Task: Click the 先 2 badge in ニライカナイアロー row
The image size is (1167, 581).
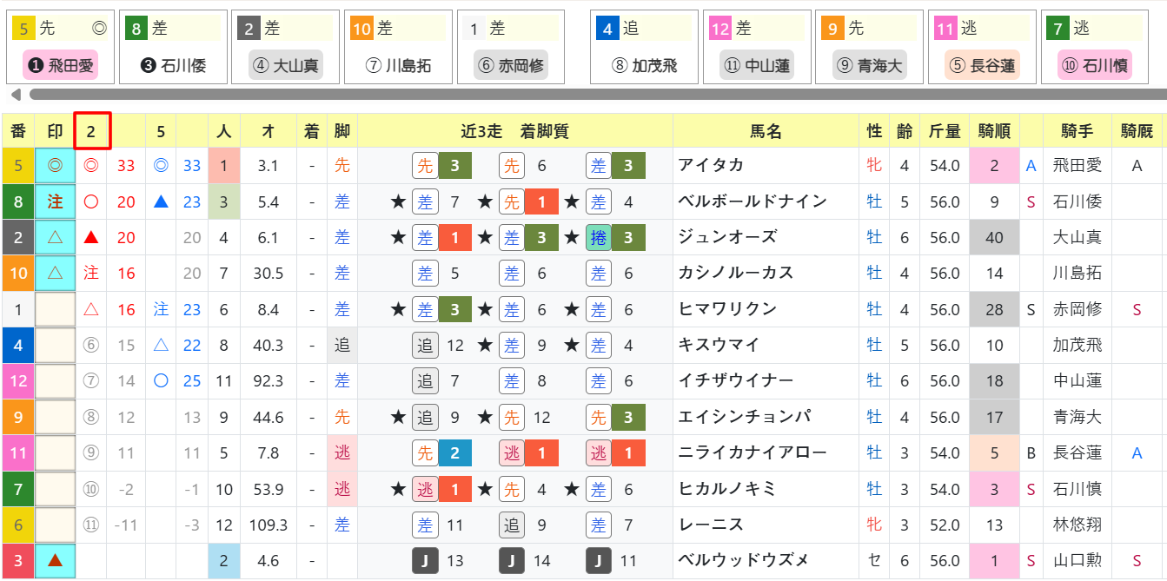Action: (441, 453)
